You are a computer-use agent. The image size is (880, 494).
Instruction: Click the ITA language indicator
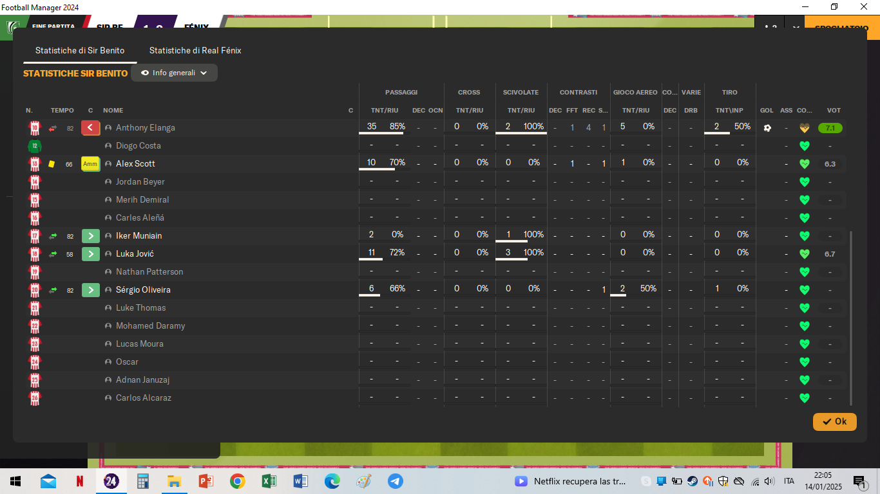coord(789,481)
